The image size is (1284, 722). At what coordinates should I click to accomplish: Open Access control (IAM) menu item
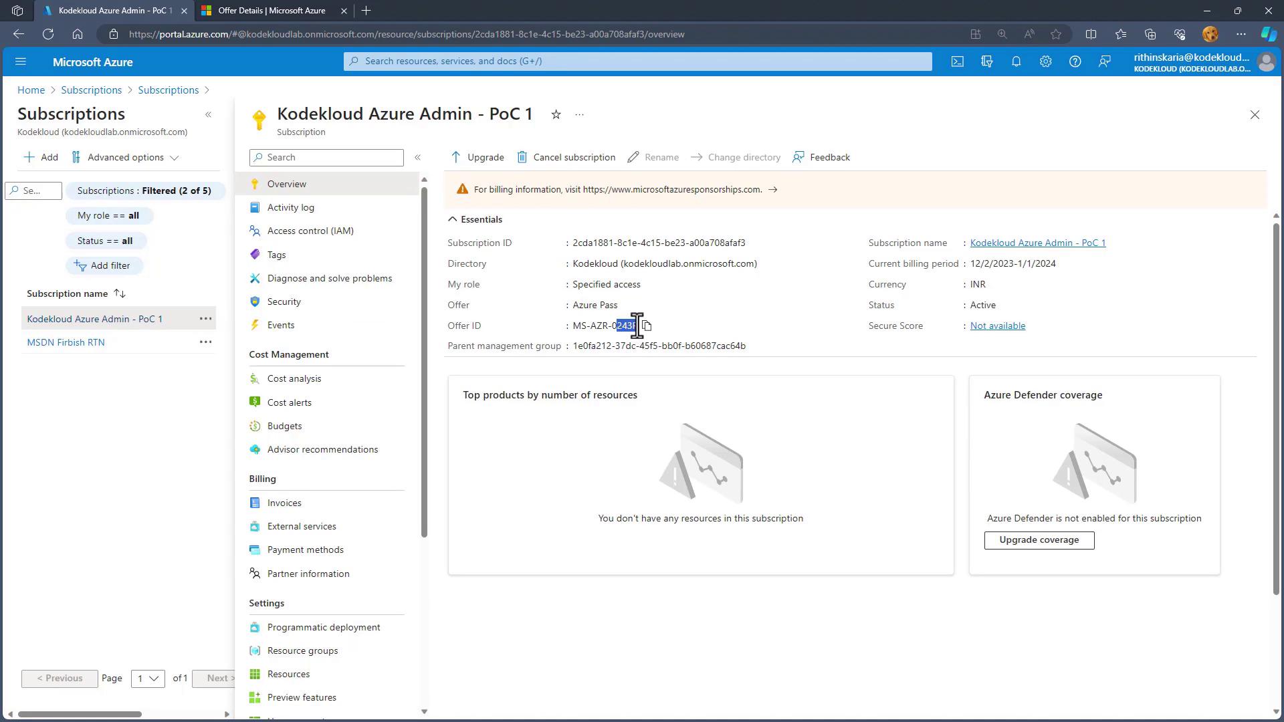[310, 231]
